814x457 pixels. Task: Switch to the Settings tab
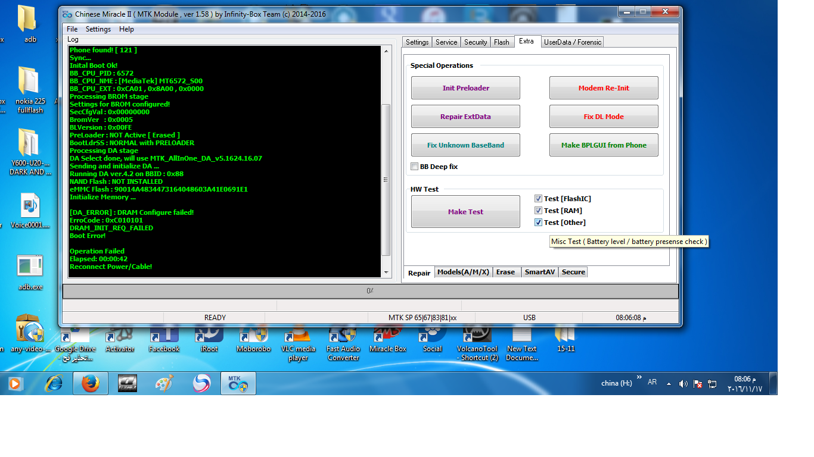[x=417, y=42]
